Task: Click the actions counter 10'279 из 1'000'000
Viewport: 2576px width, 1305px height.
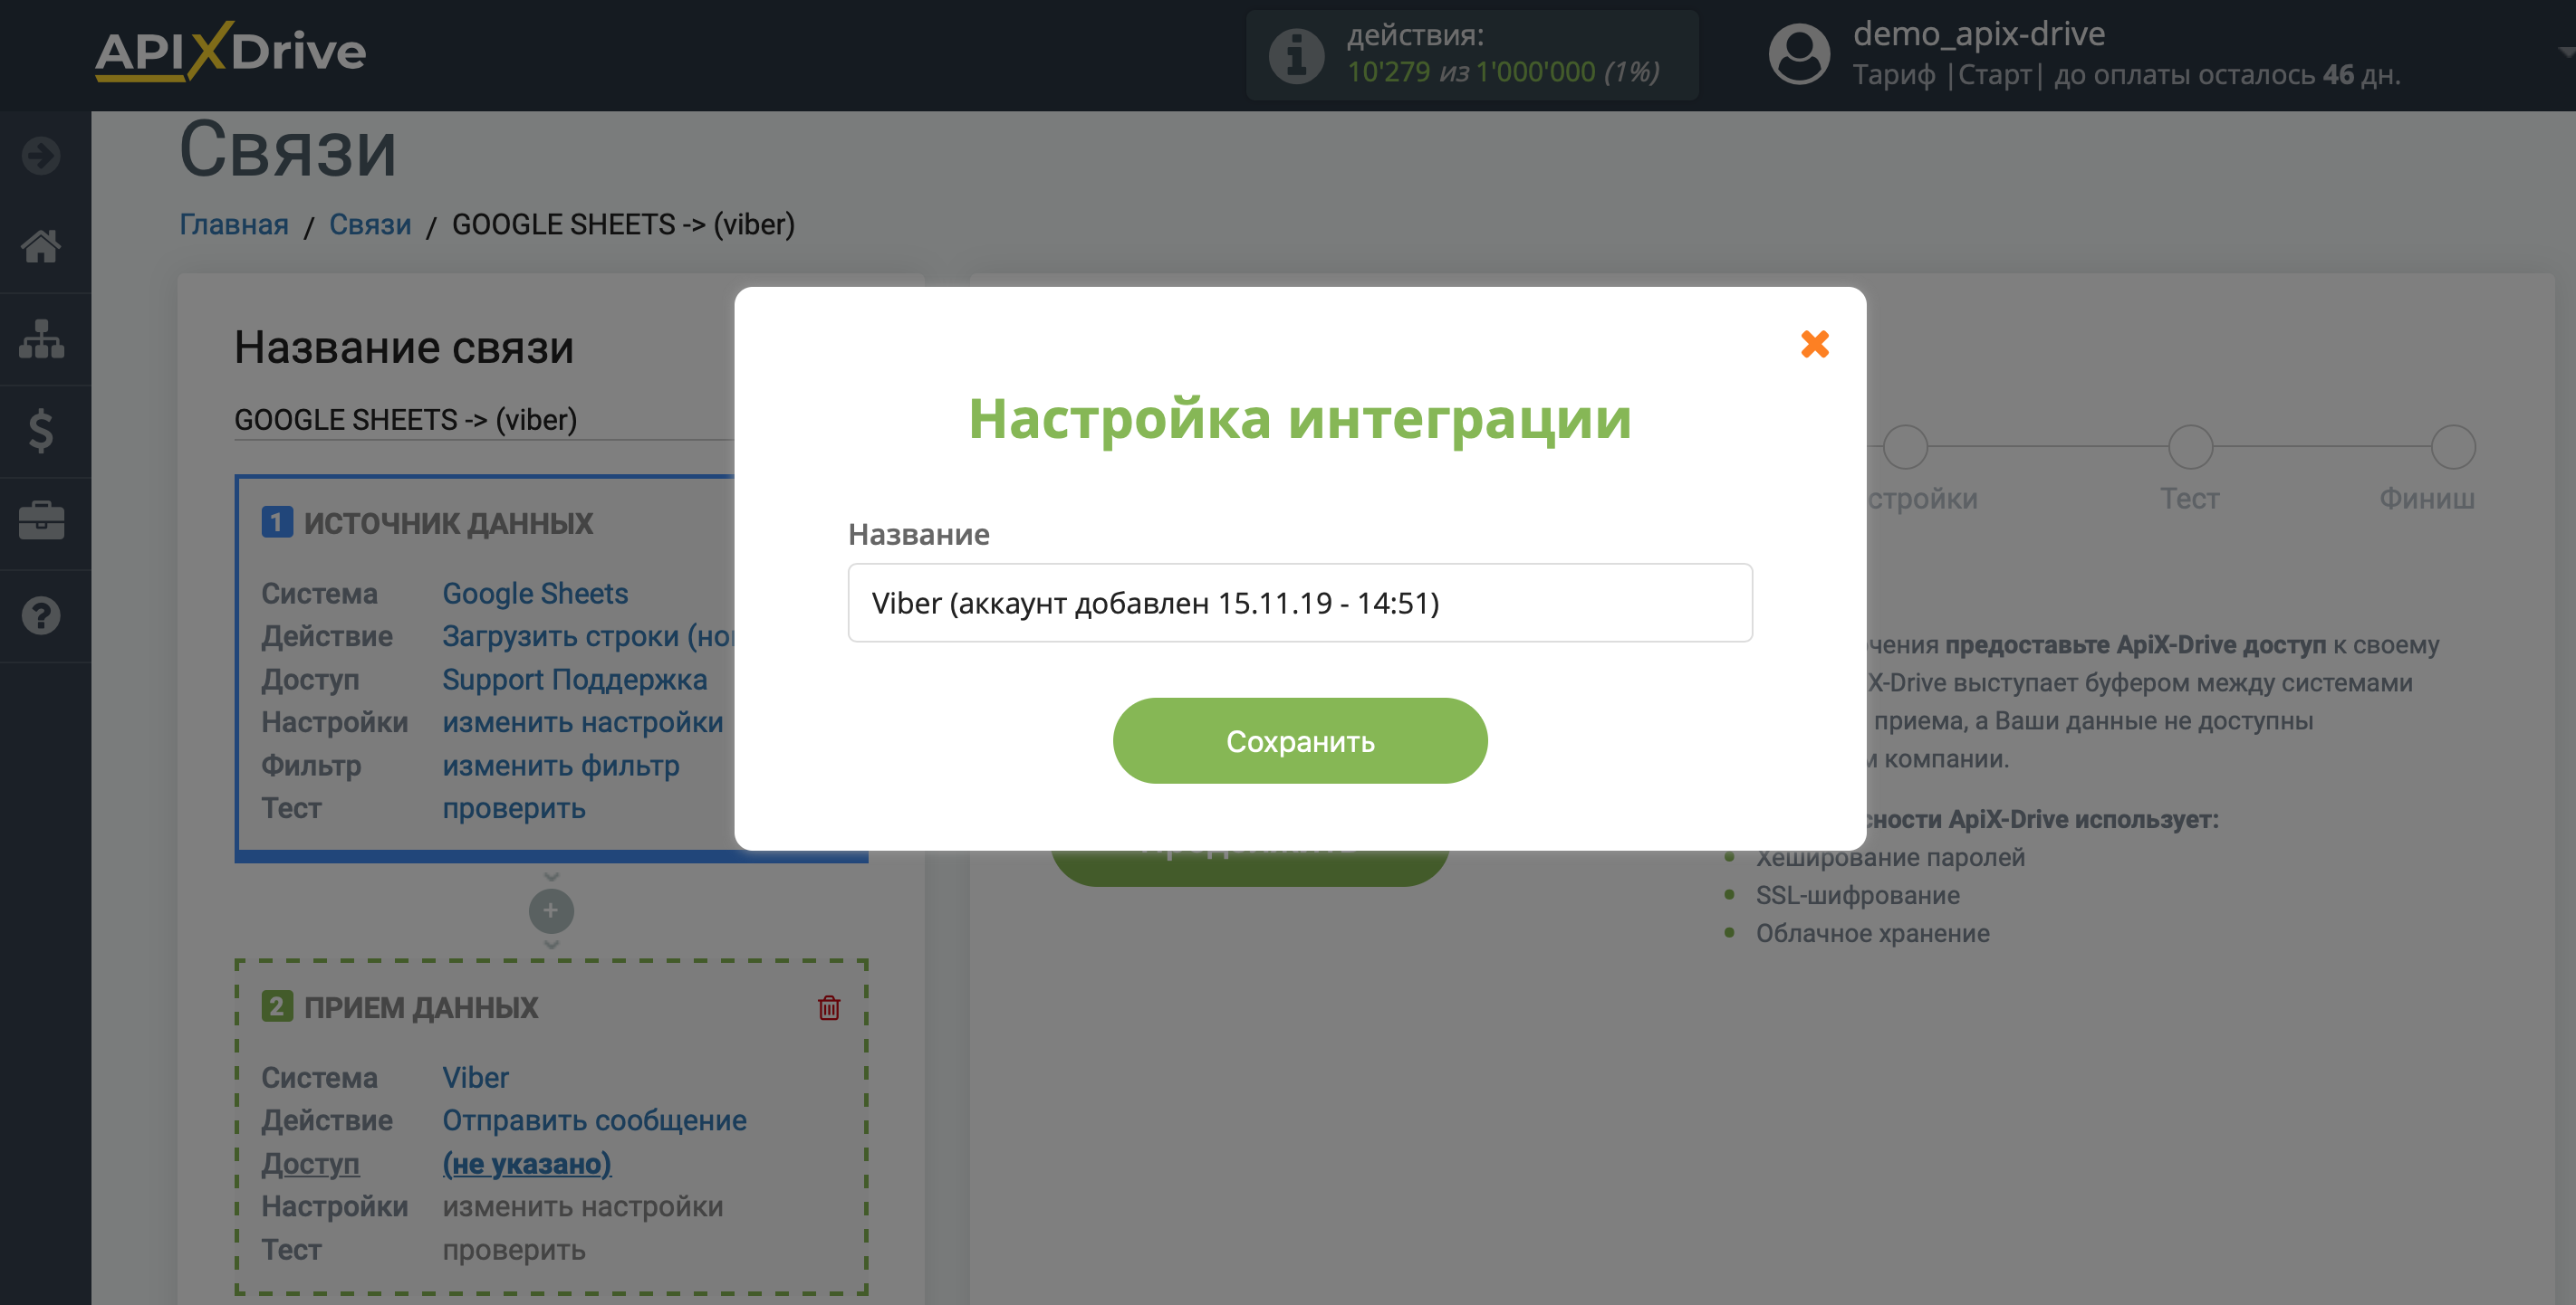Action: (x=1504, y=71)
